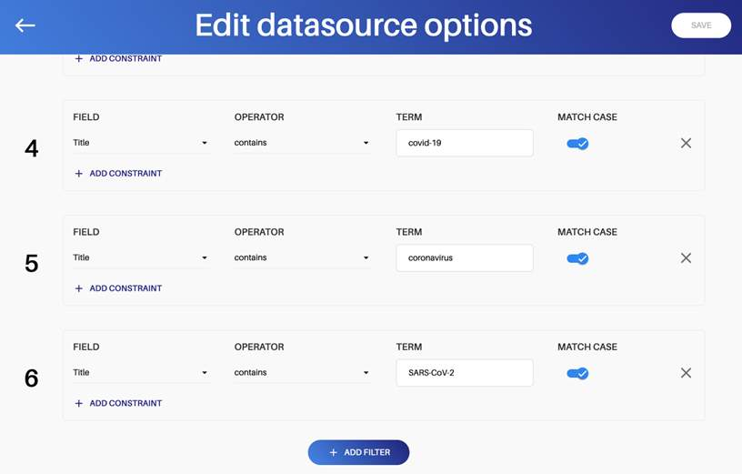742x474 pixels.
Task: Open Operator dropdown for covid-19 filter
Action: (x=301, y=143)
